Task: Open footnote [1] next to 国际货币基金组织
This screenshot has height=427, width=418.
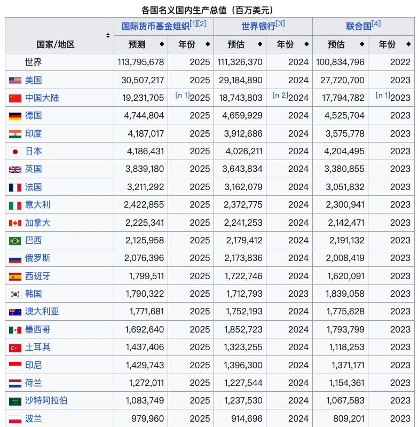Action: point(194,23)
